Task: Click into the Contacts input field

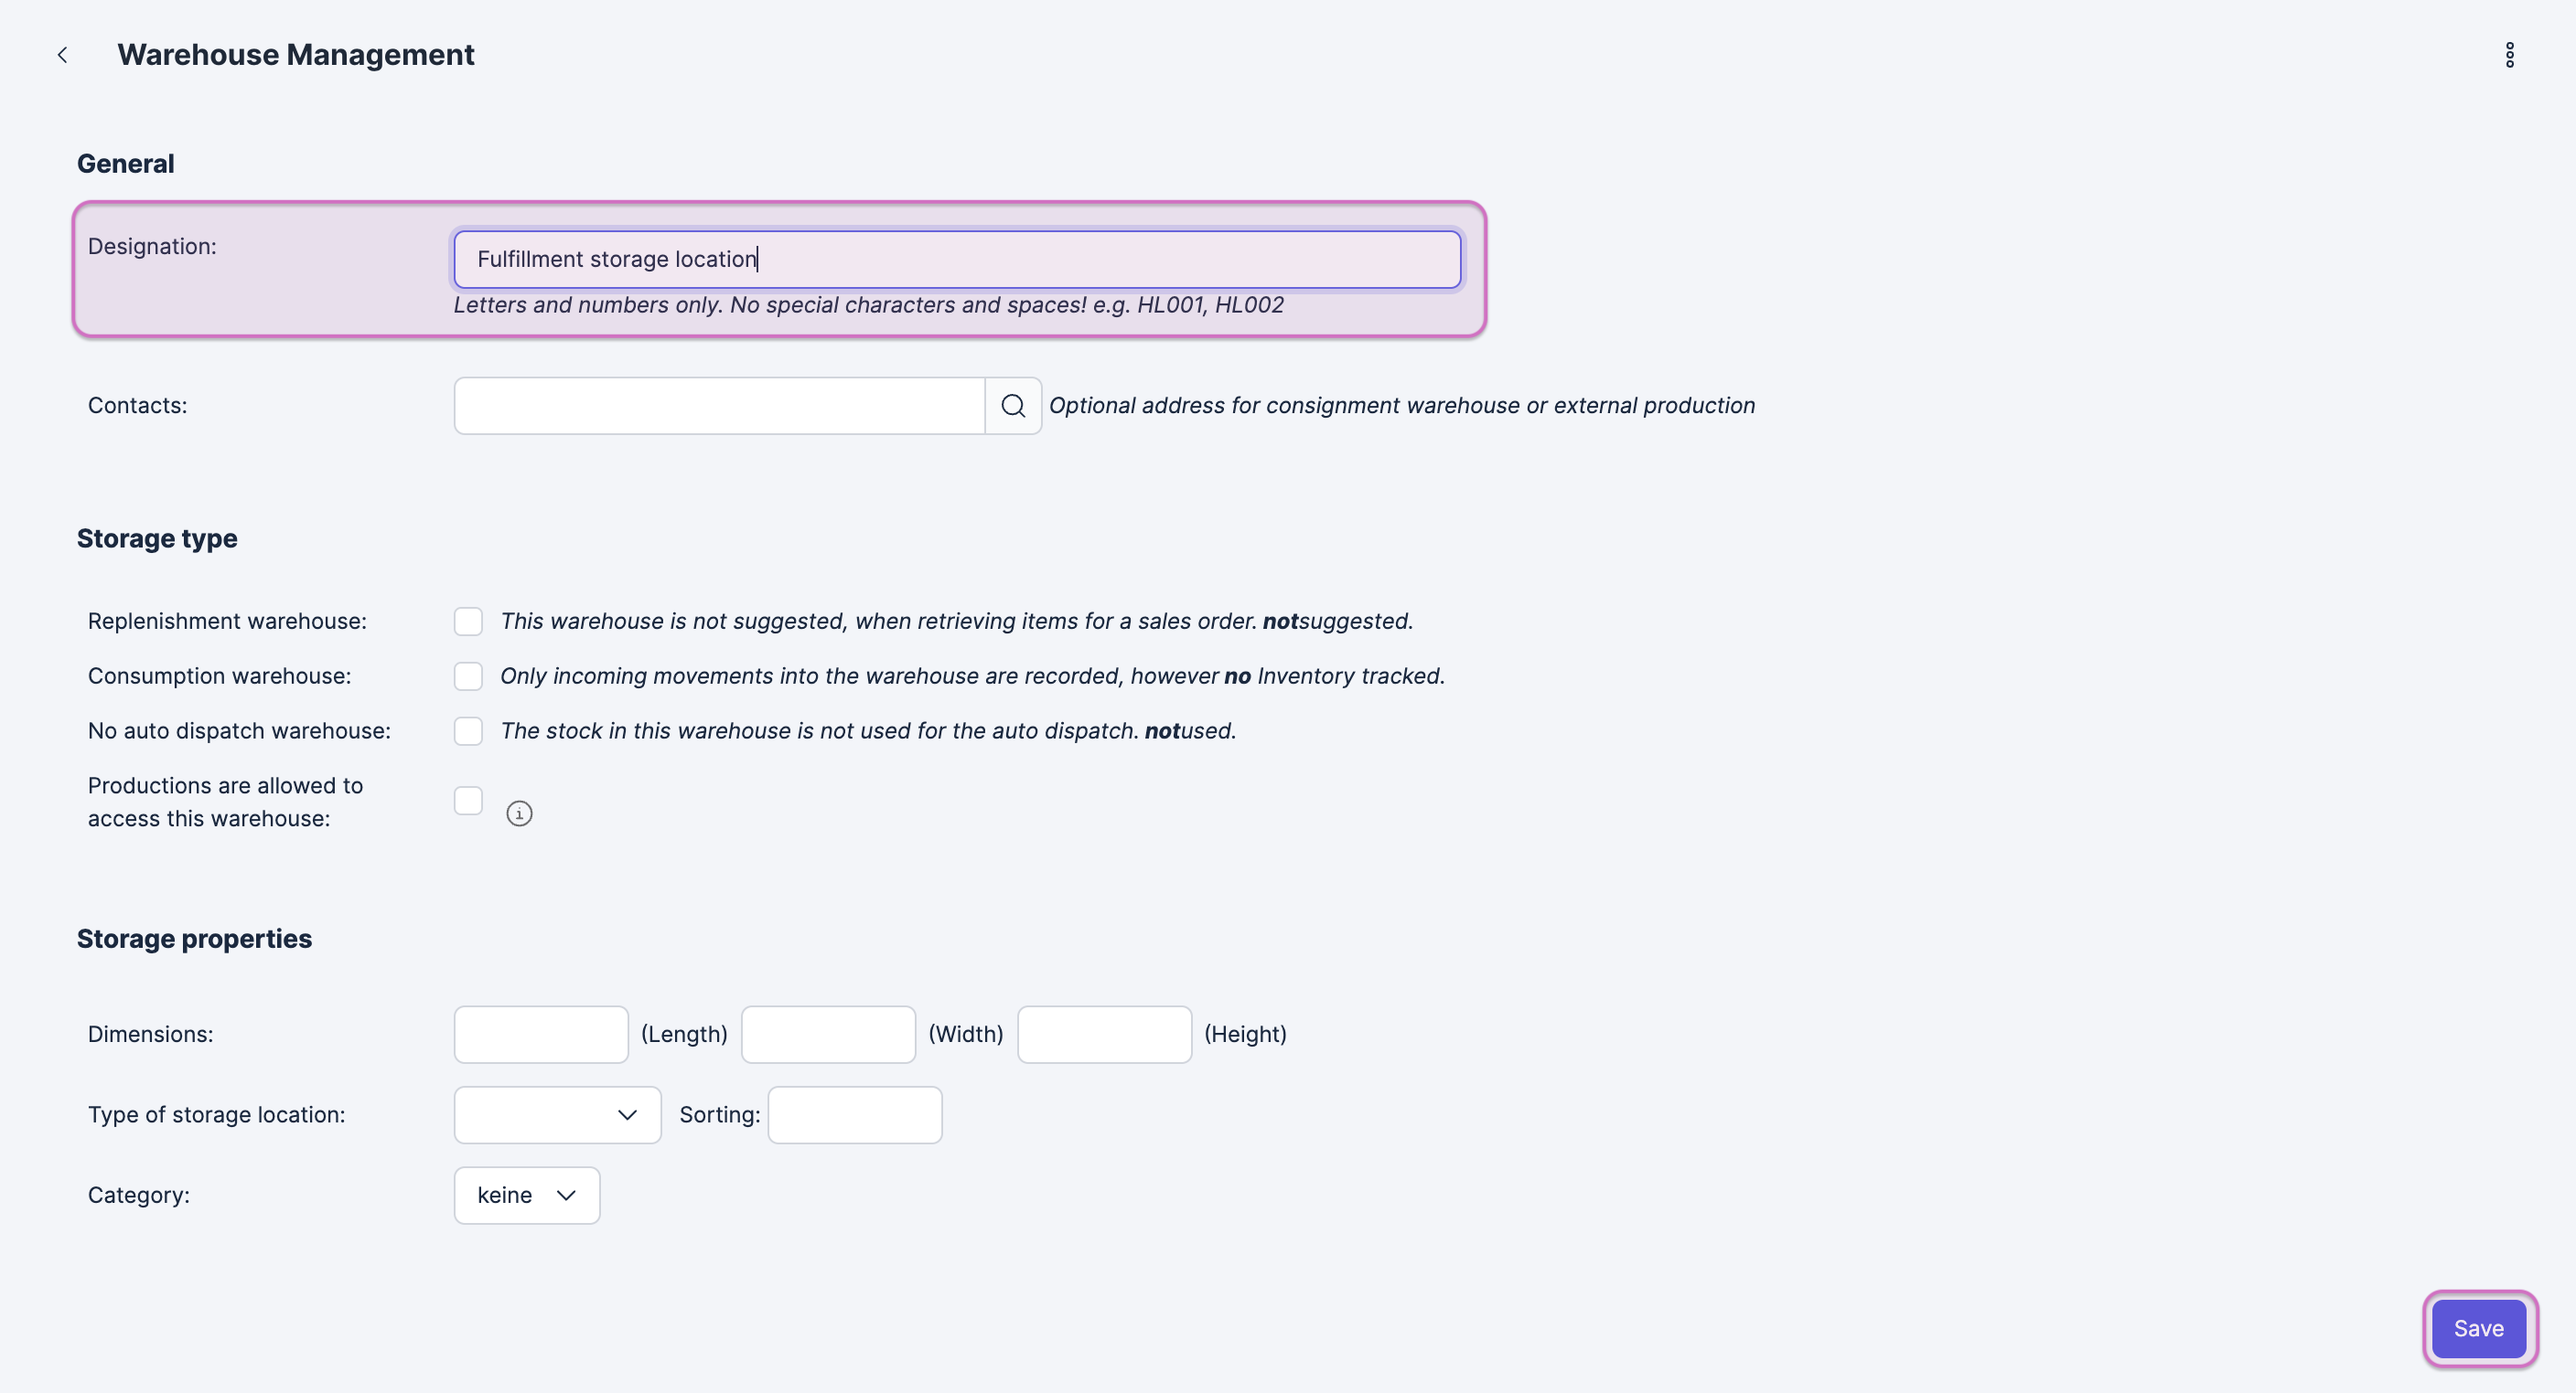Action: pyautogui.click(x=719, y=406)
